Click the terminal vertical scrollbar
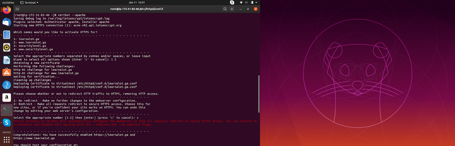 (x=259, y=94)
